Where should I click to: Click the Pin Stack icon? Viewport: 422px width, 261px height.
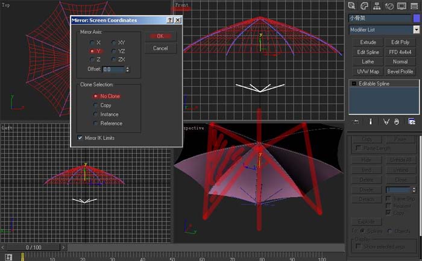(355, 122)
